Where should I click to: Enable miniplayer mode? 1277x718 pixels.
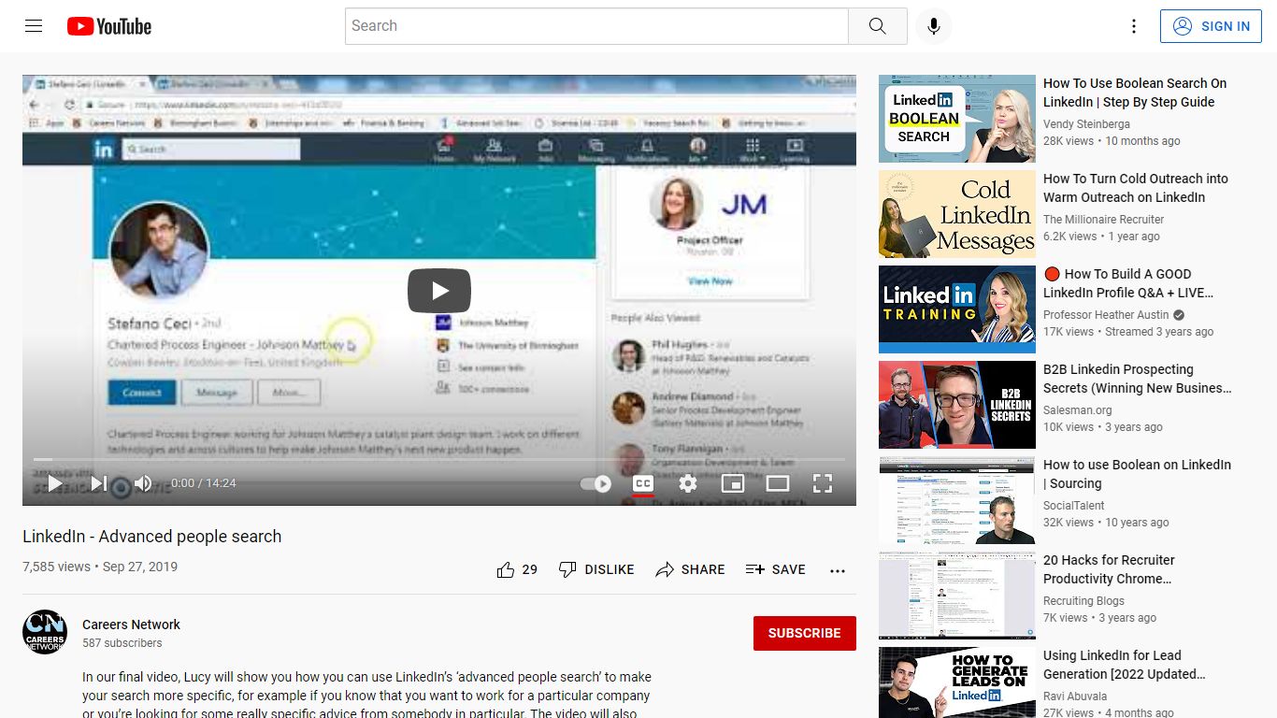[x=733, y=483]
